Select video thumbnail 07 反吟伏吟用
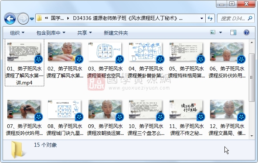 (24, 110)
